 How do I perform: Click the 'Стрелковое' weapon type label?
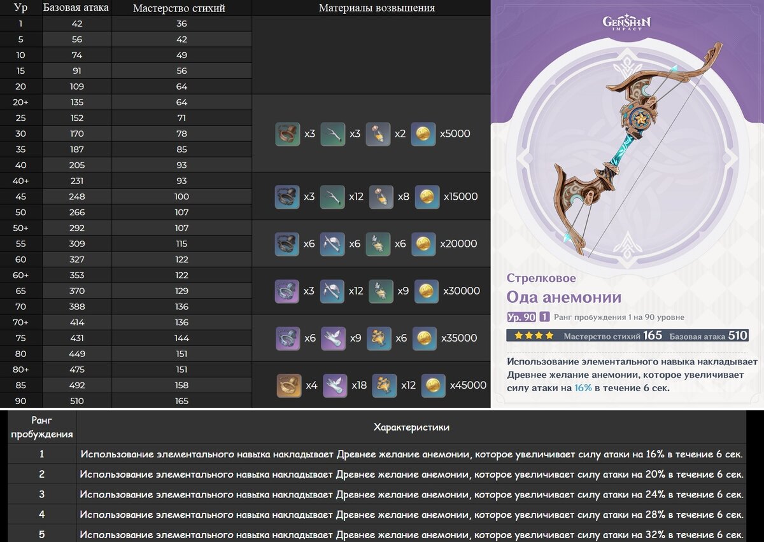(541, 278)
